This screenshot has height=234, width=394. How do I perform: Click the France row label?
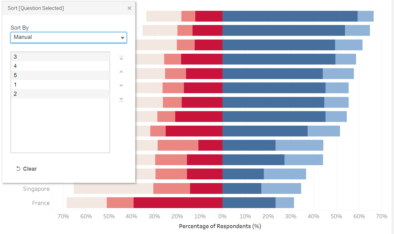41,203
